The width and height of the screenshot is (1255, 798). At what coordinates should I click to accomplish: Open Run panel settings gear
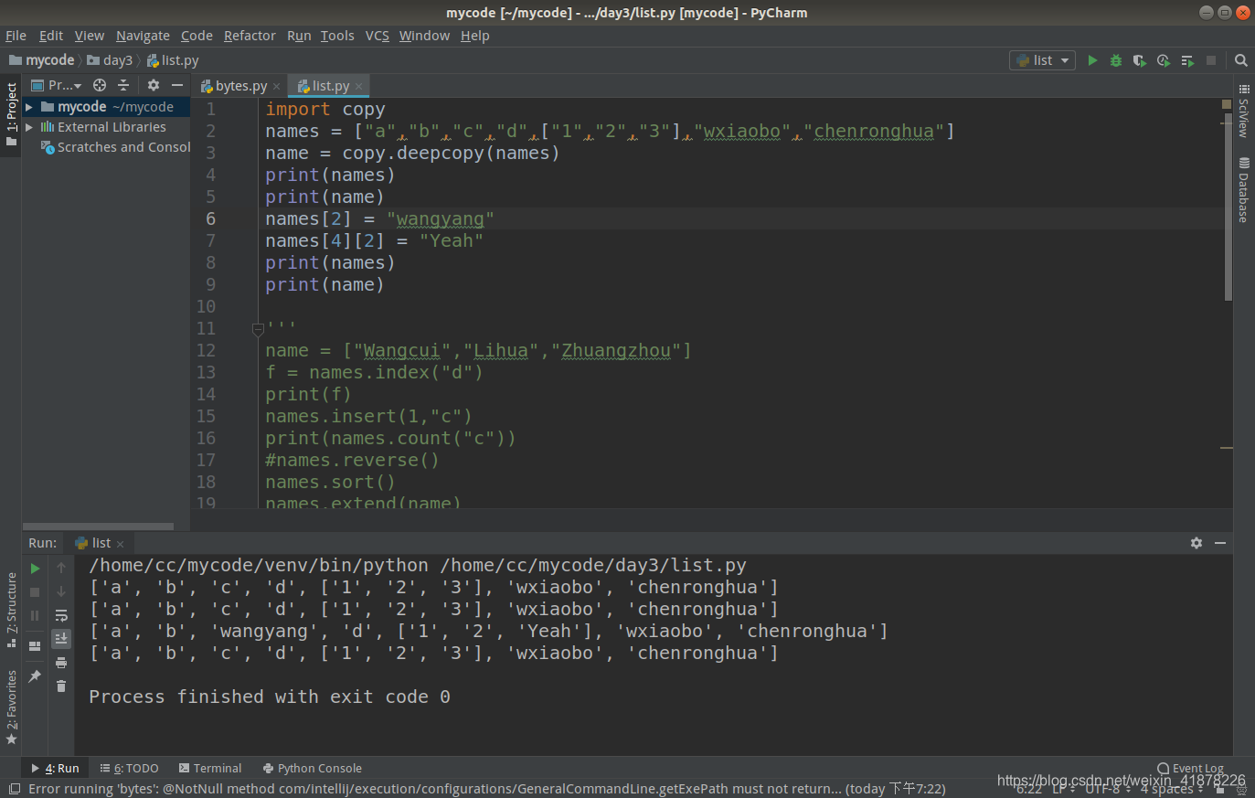pyautogui.click(x=1197, y=543)
